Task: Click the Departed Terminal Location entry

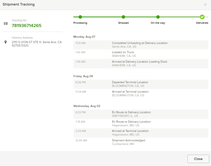Action: click(x=141, y=84)
